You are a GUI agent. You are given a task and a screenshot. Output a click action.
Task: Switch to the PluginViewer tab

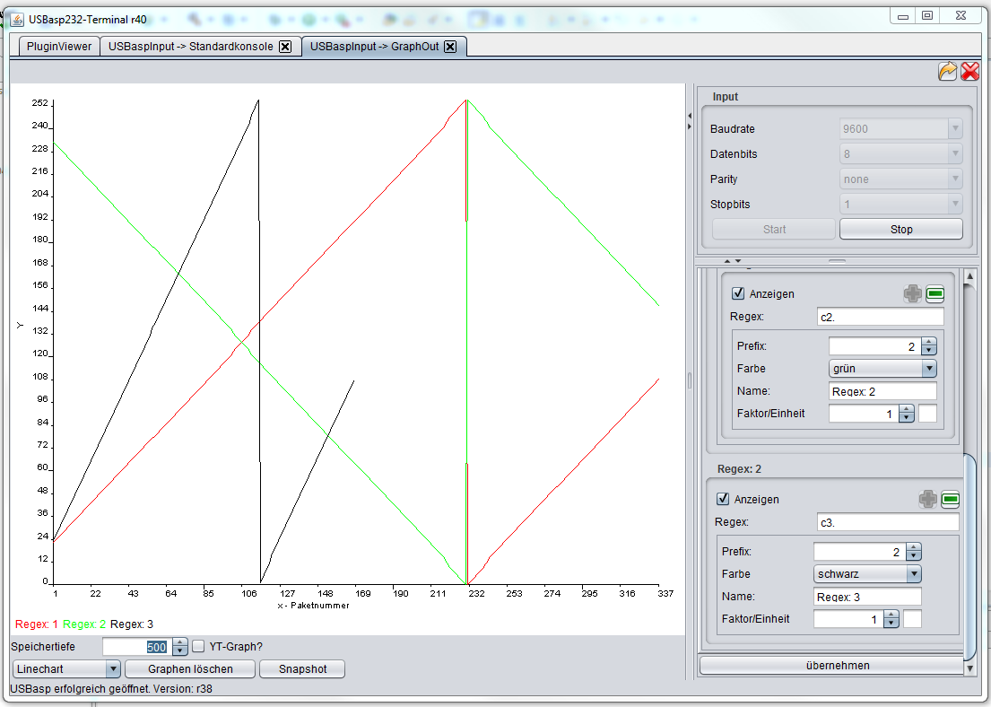[x=59, y=46]
